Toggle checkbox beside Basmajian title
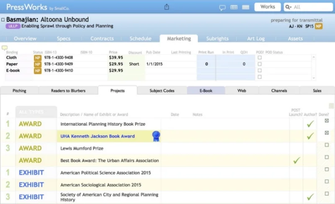The height and width of the screenshot is (204, 335). point(3,20)
